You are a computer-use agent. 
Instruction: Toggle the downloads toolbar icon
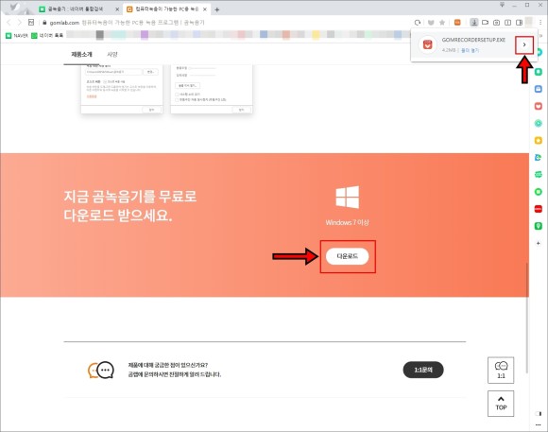tap(474, 23)
